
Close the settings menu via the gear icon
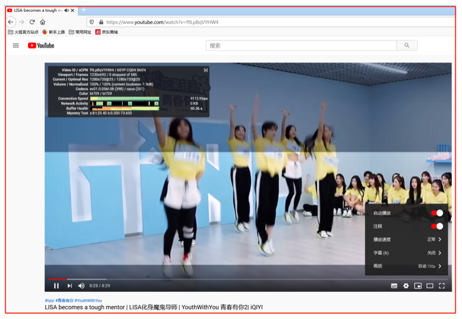[x=406, y=286]
